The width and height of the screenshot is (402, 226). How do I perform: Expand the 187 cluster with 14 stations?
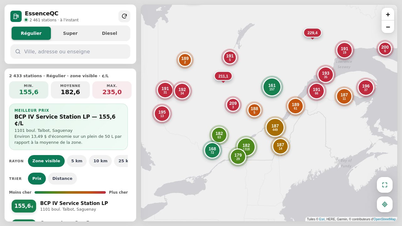pos(280,146)
